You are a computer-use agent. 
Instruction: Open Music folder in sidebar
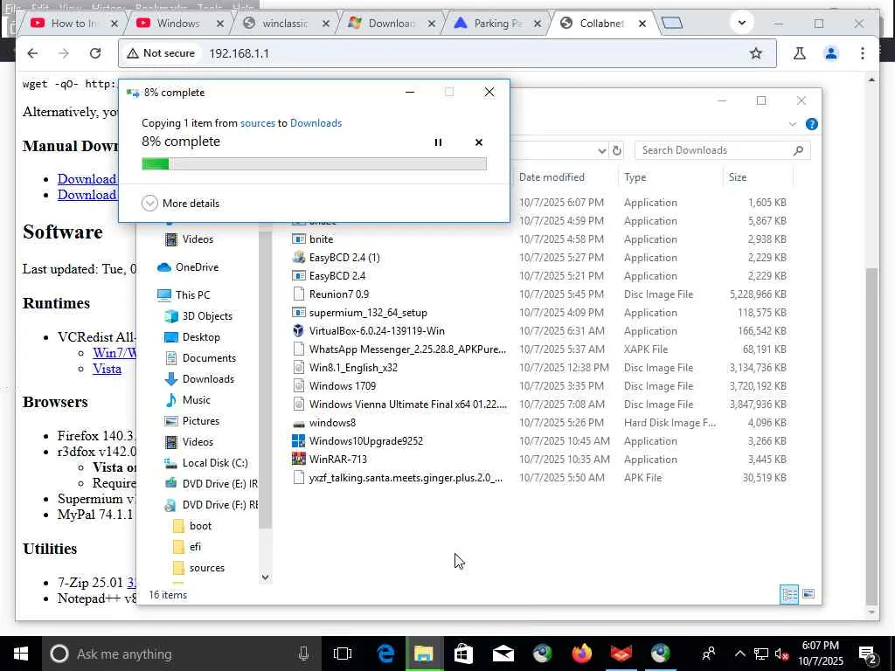pos(196,400)
